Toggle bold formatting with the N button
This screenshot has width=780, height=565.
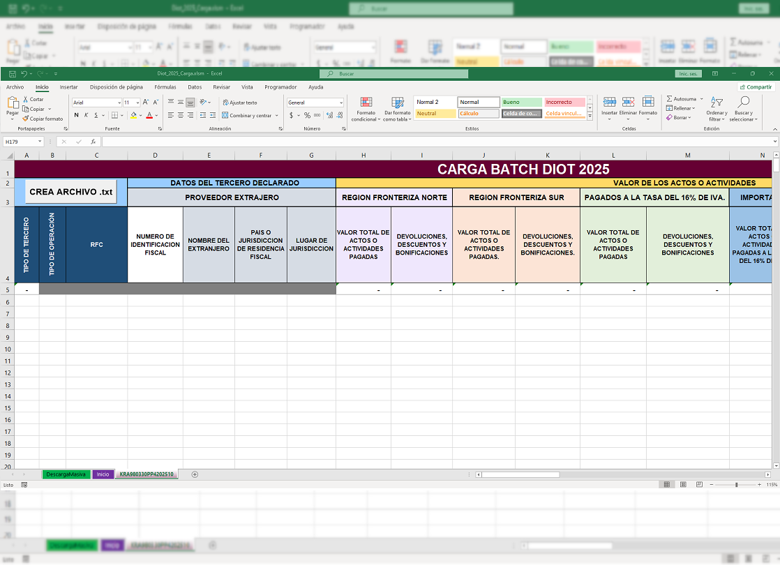click(x=77, y=115)
